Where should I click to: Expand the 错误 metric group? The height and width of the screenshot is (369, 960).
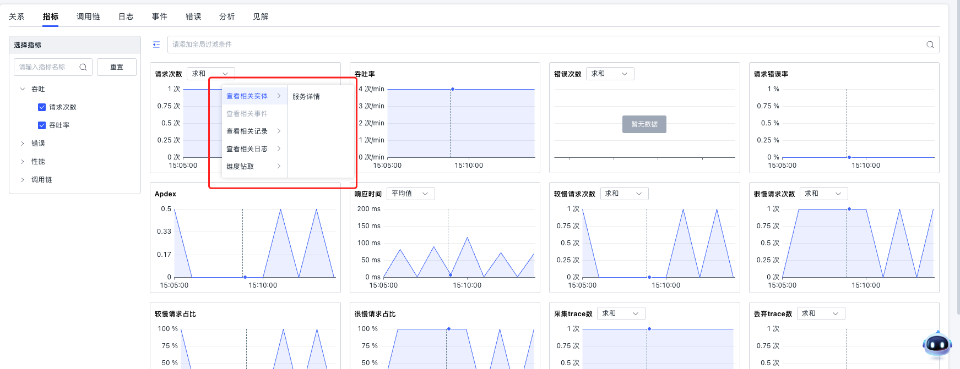(23, 144)
